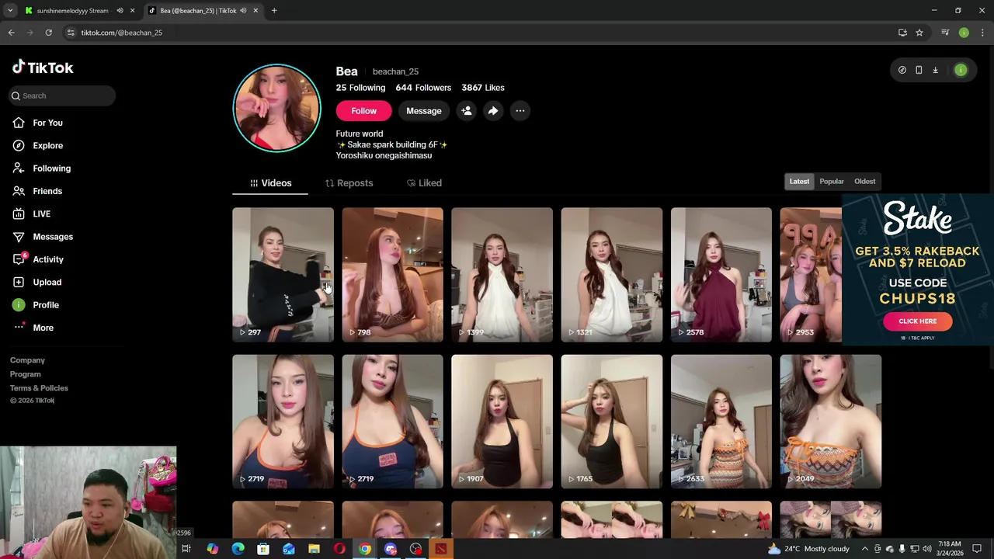This screenshot has width=994, height=559.
Task: Follow the Bea account
Action: [363, 111]
